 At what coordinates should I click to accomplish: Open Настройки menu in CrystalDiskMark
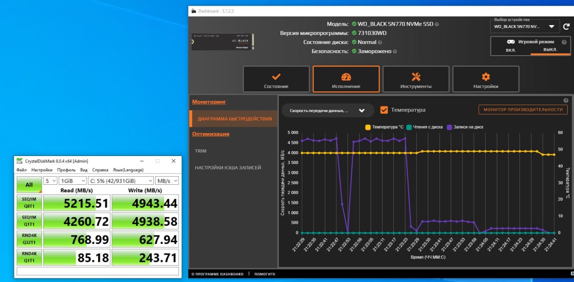click(x=42, y=170)
